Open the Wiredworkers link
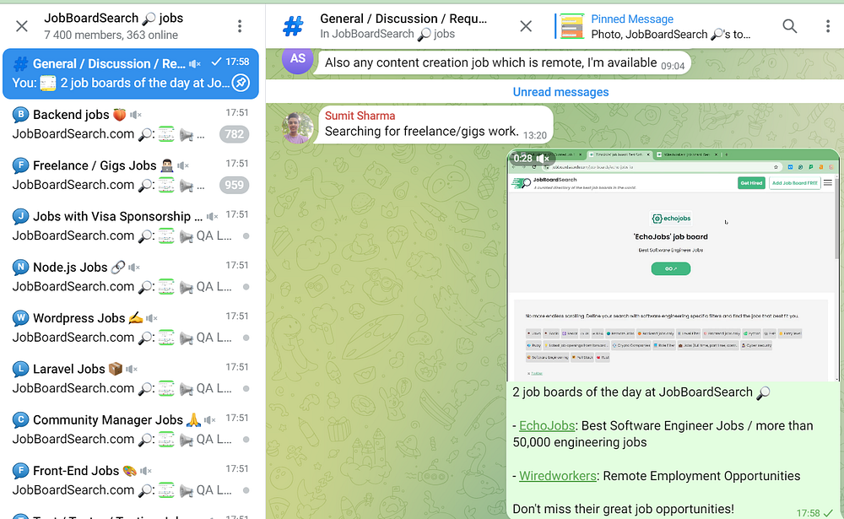The width and height of the screenshot is (844, 519). [558, 477]
